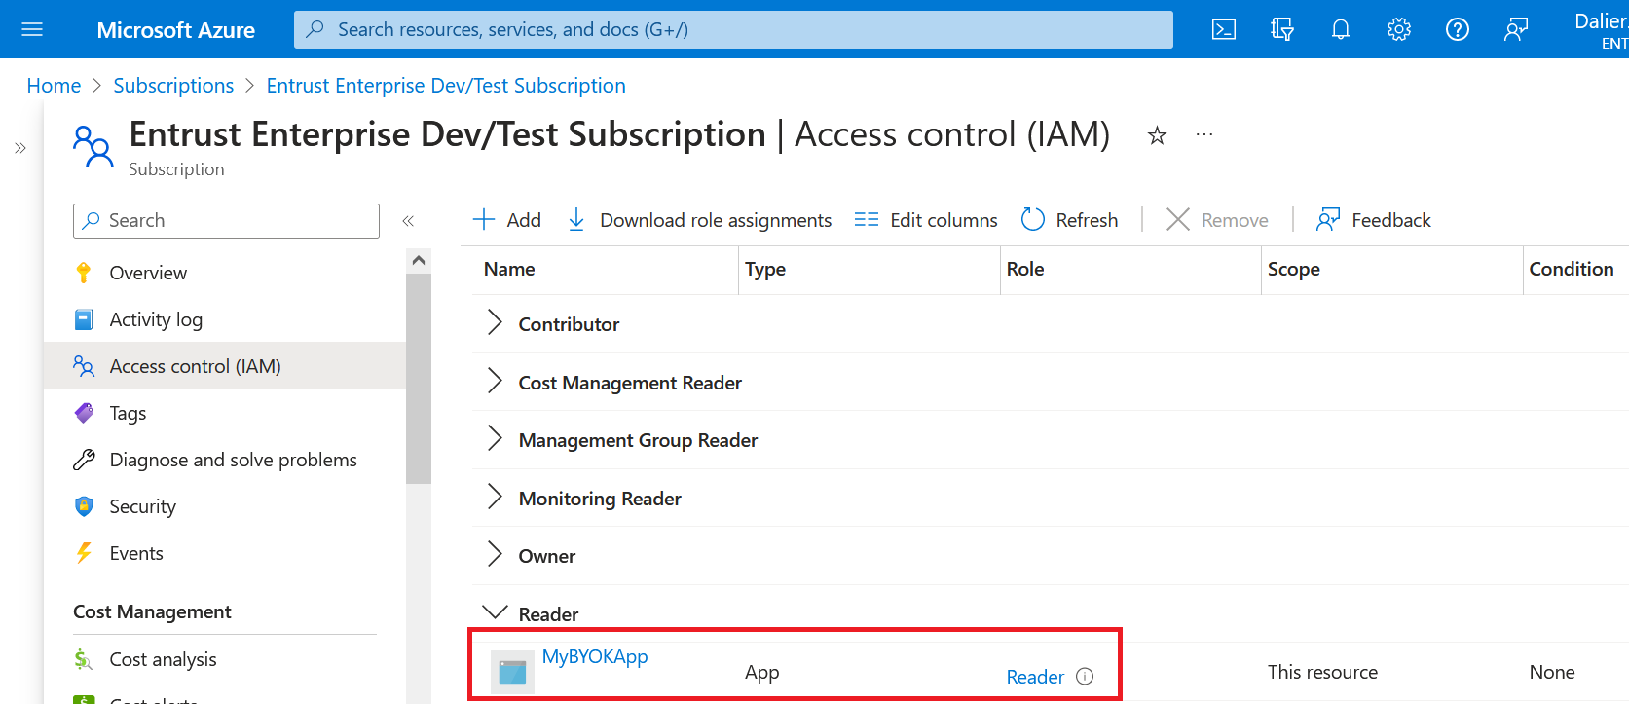
Task: Open Directories and subscriptions filter icon
Action: pos(1282,29)
